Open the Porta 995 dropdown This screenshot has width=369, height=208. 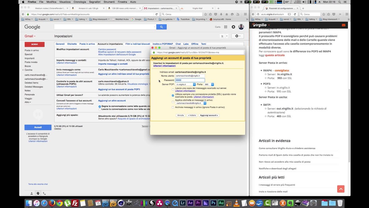(x=209, y=84)
